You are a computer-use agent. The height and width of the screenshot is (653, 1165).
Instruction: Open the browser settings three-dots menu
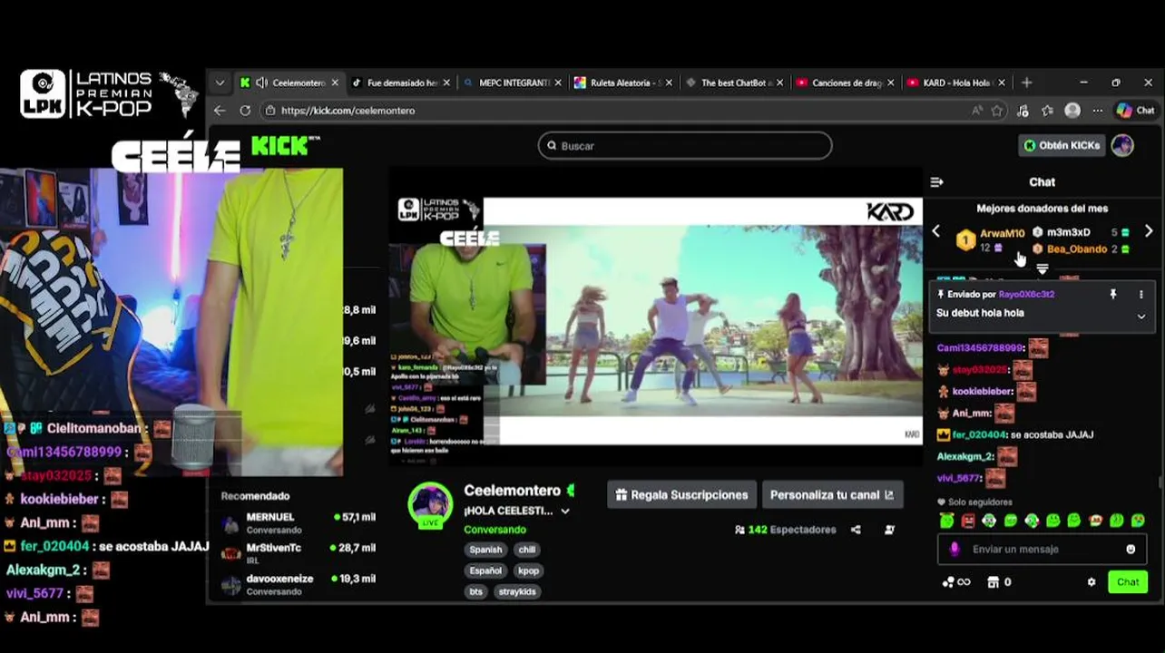(1097, 111)
